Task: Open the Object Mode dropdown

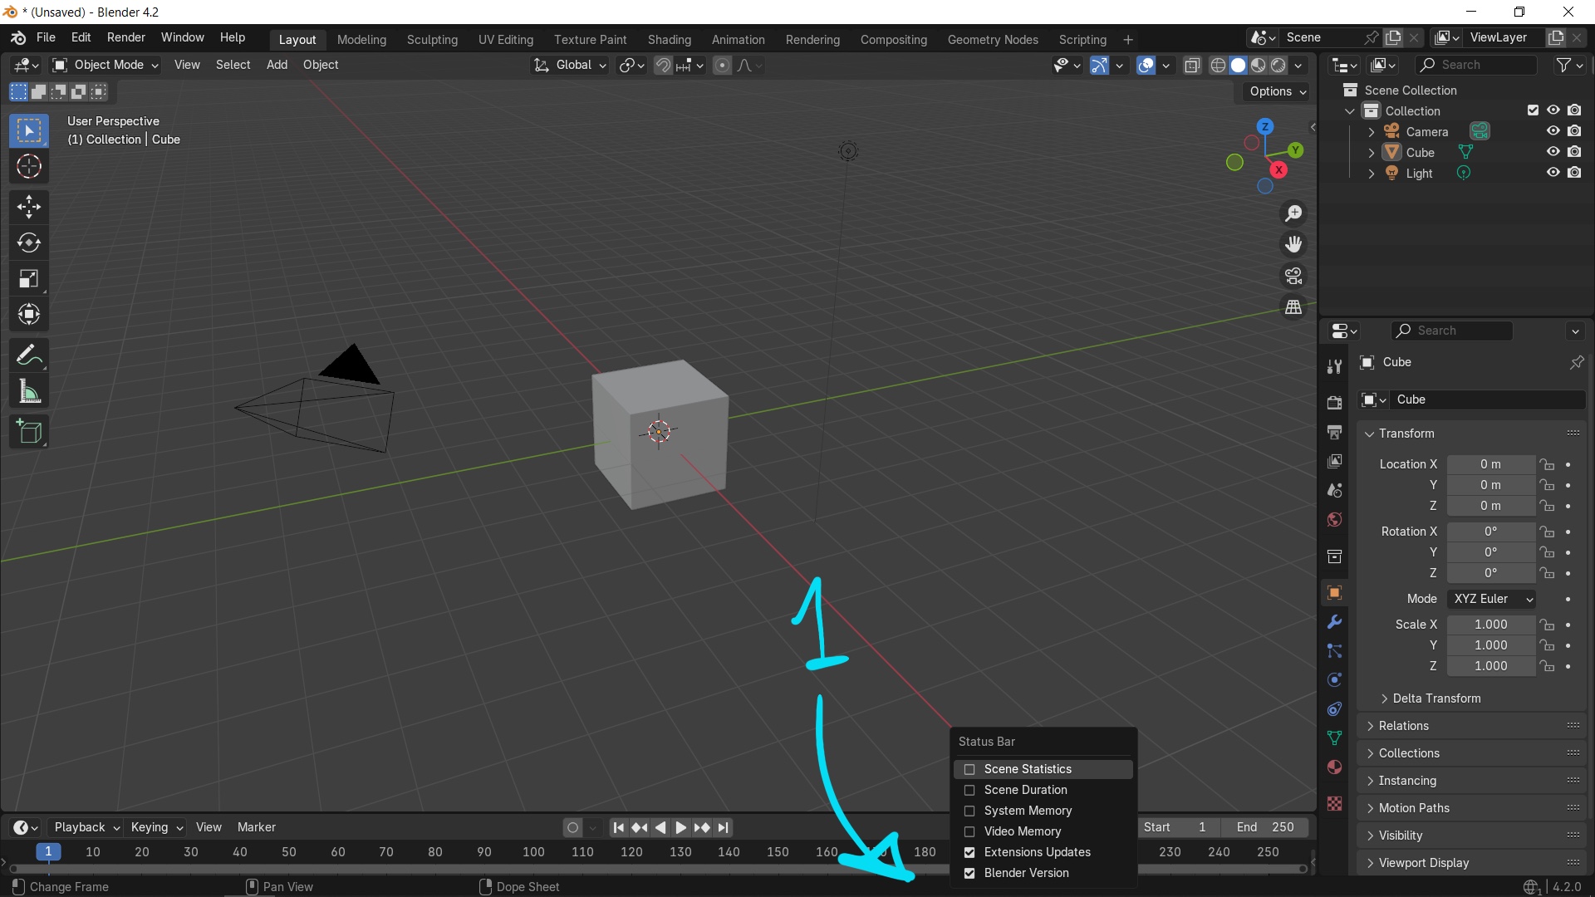Action: [105, 65]
